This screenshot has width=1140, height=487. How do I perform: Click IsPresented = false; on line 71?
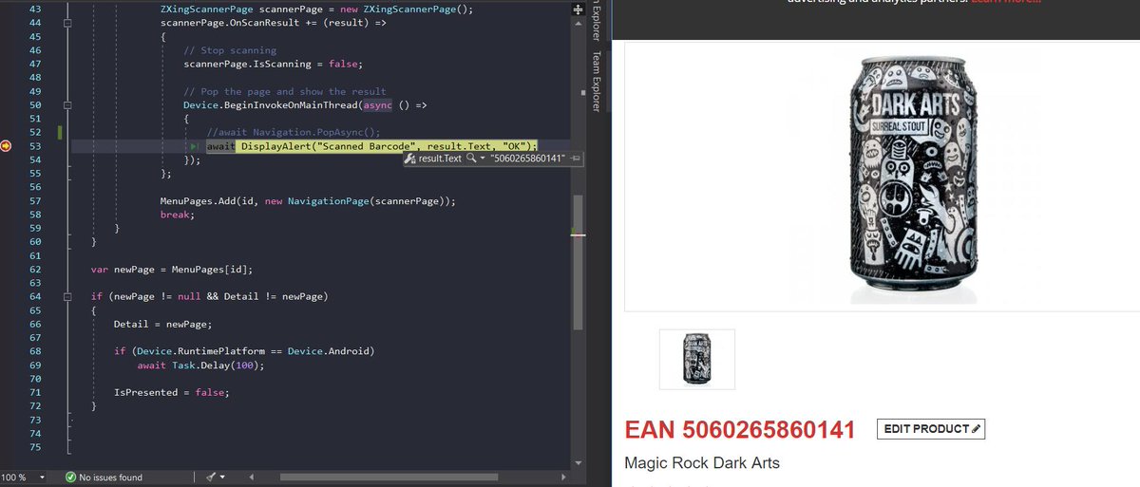click(x=172, y=393)
